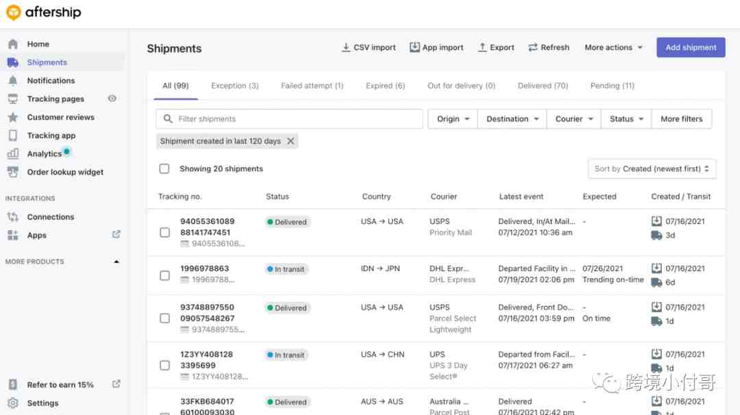Open Connections under Integrations
Image resolution: width=740 pixels, height=415 pixels.
pyautogui.click(x=51, y=217)
